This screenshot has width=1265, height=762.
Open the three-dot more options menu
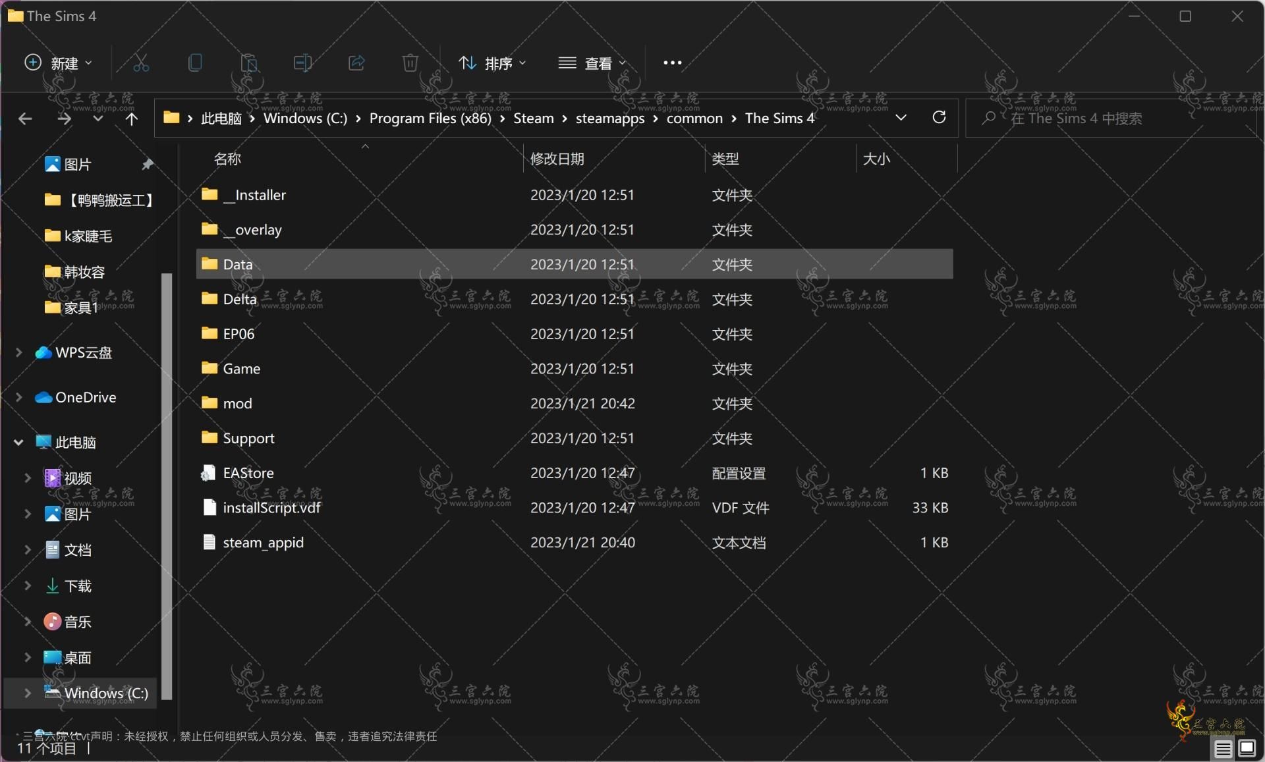(672, 63)
